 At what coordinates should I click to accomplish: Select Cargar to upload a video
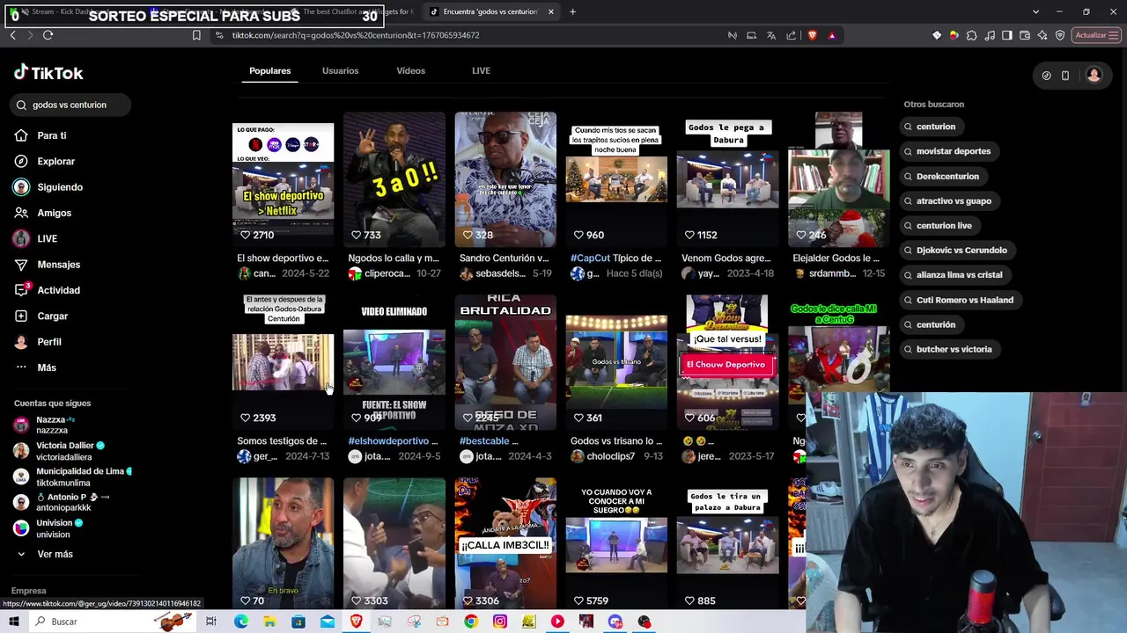click(x=52, y=316)
